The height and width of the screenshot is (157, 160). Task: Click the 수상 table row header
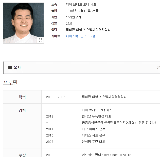[x=22, y=155]
